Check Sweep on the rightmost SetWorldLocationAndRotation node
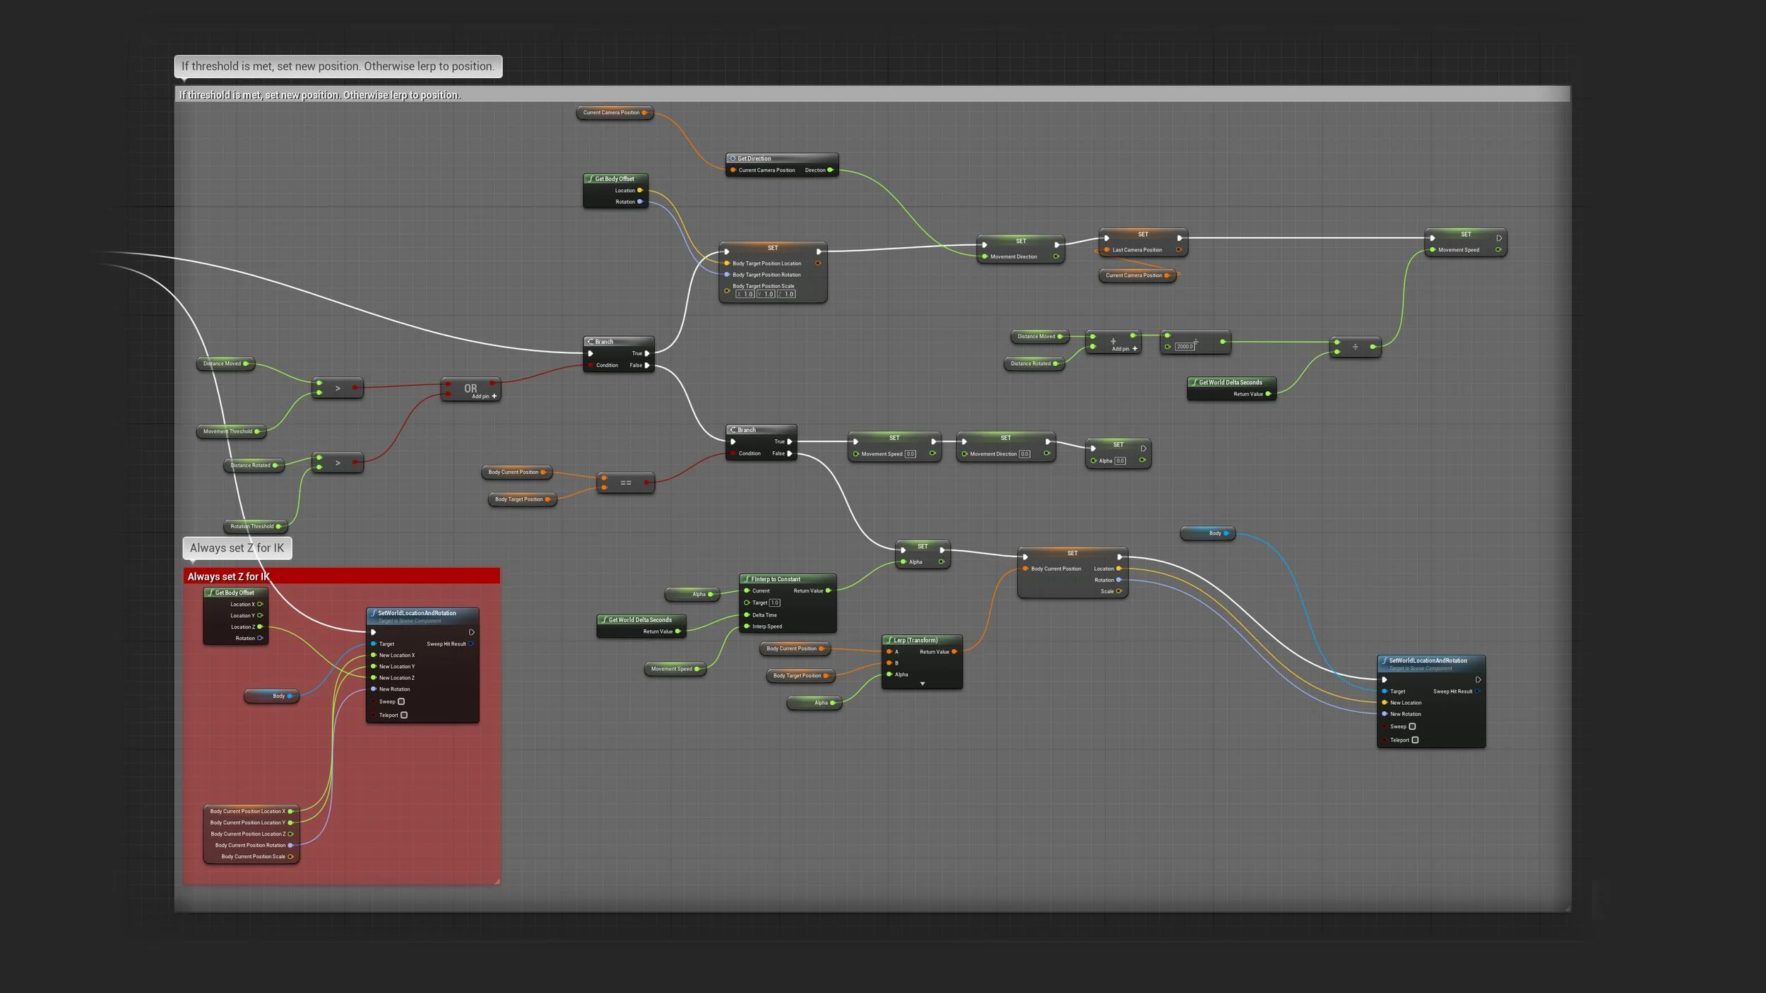The width and height of the screenshot is (1766, 993). (1412, 727)
